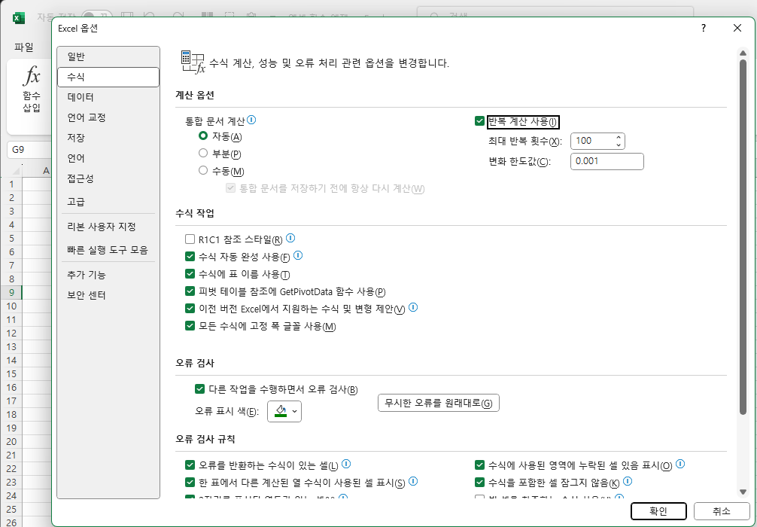Toggle GetPivotData 함수 사용 checkbox

coord(190,291)
